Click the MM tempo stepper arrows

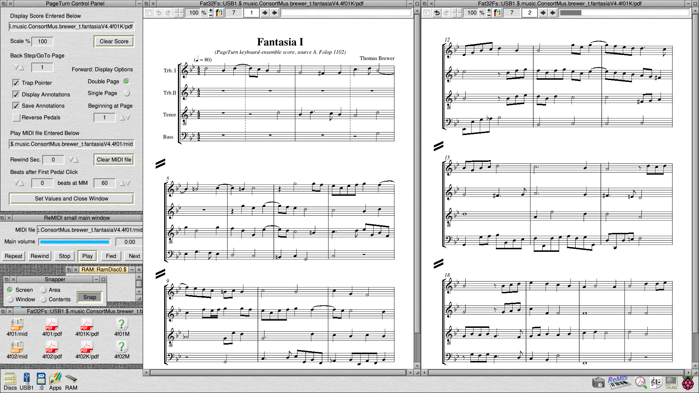[125, 183]
